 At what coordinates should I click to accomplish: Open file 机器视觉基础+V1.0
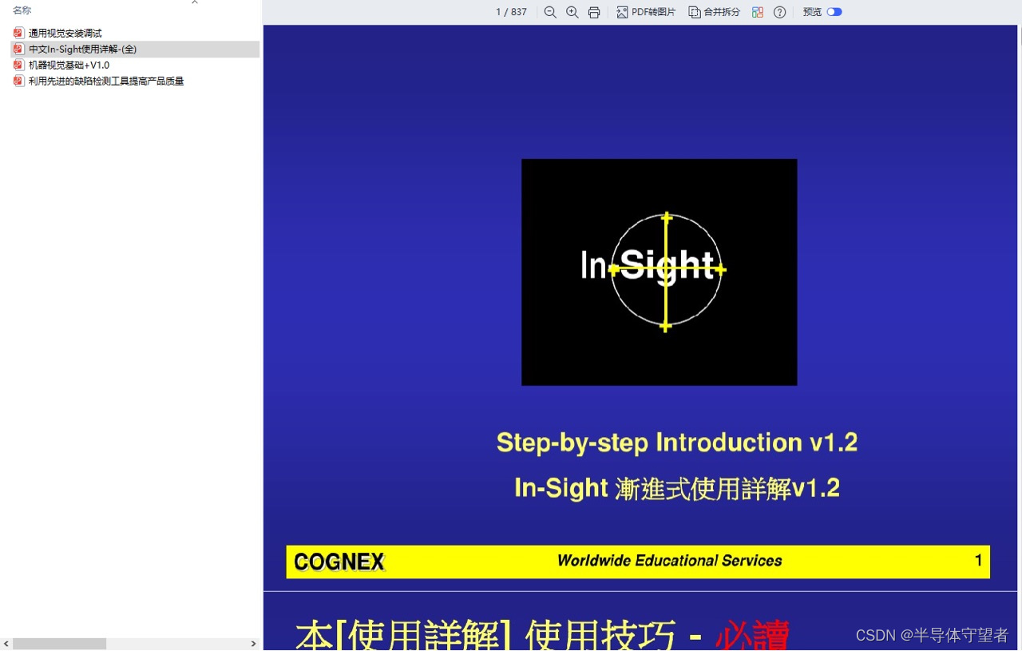click(69, 65)
